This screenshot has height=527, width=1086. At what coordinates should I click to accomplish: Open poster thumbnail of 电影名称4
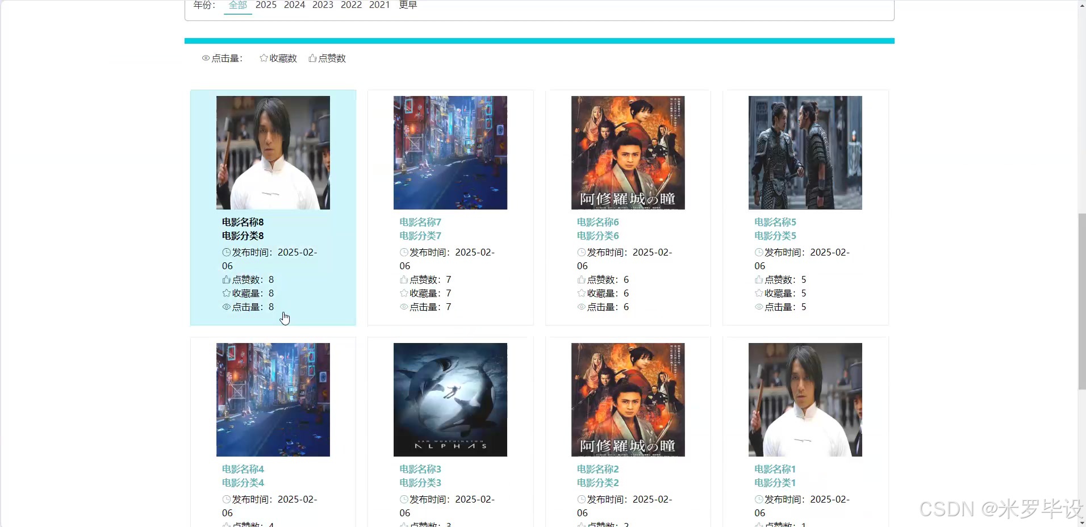pos(273,400)
